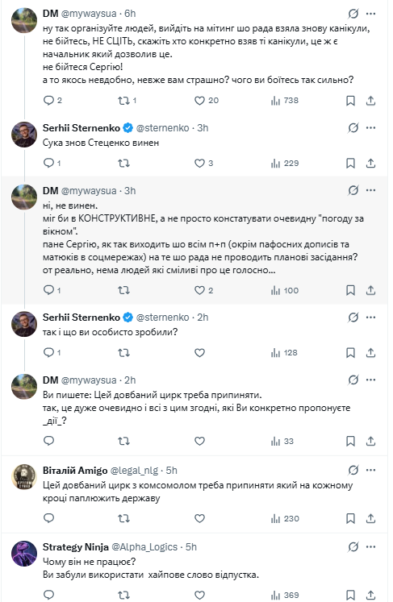The image size is (393, 602).
Task: Open Віталій Amigo's avatar image
Action: (24, 477)
